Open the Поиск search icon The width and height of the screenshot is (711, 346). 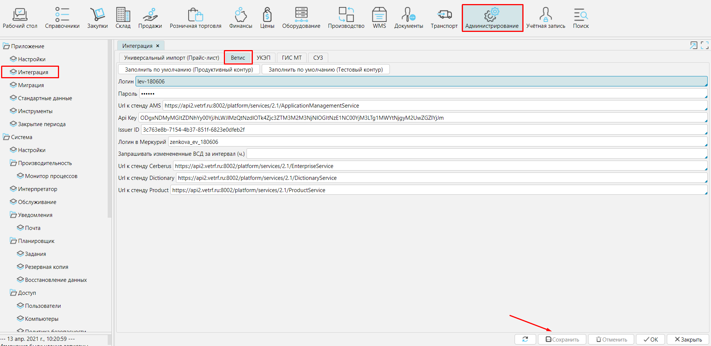[581, 15]
